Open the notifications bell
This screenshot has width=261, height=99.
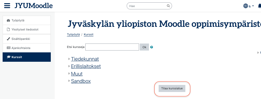click(259, 6)
